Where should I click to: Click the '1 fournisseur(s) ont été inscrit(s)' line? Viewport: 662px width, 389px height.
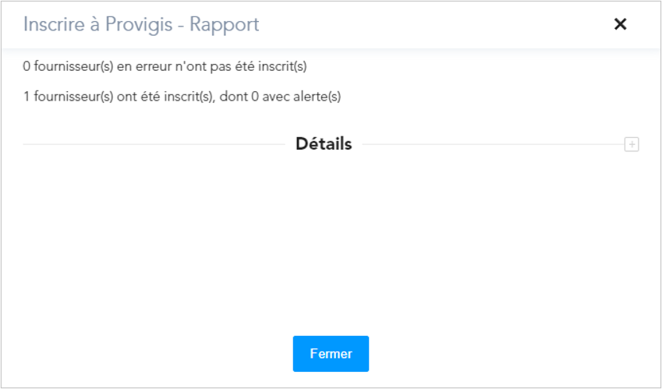pos(182,97)
